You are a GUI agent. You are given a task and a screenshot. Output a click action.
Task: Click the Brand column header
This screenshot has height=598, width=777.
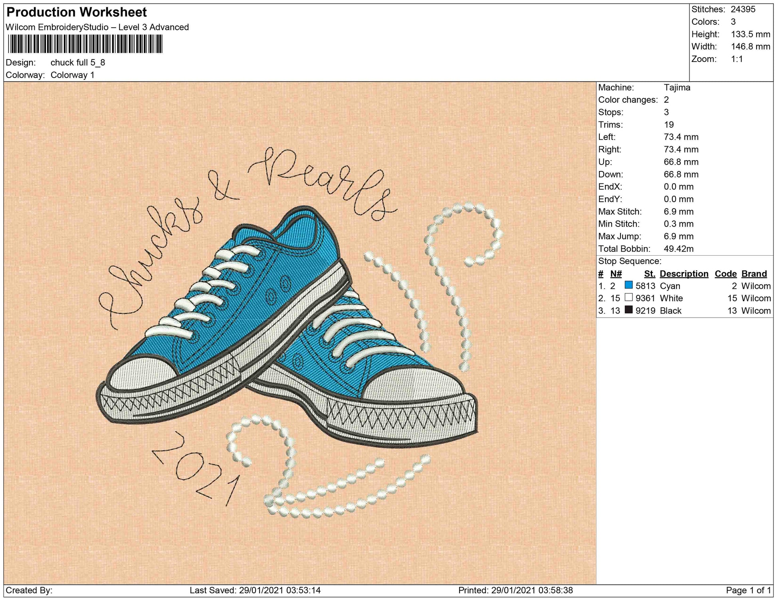[x=754, y=274]
